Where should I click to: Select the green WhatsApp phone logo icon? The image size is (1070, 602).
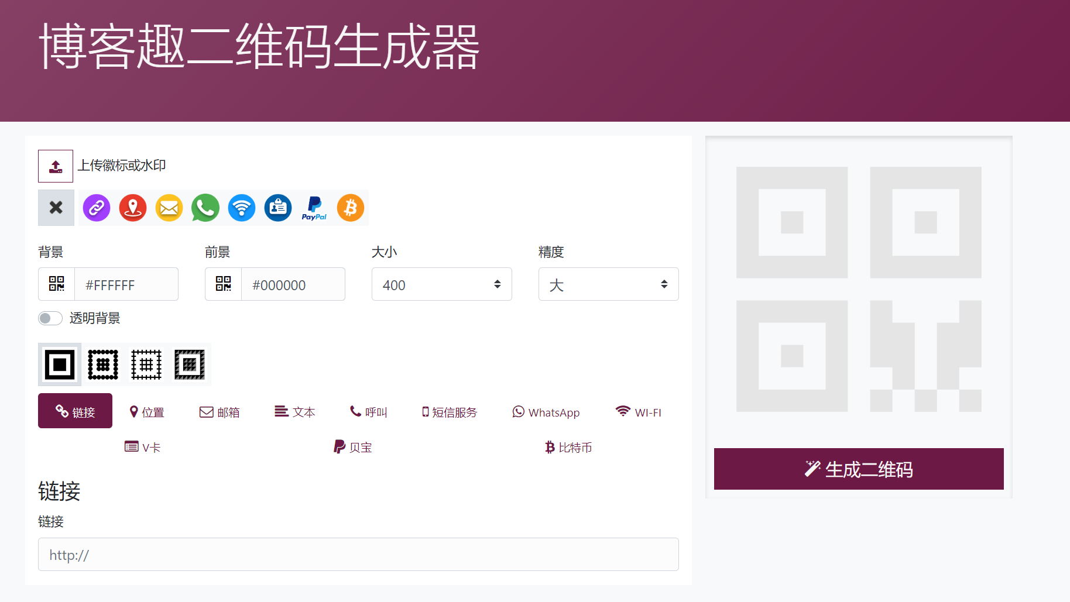(x=205, y=208)
